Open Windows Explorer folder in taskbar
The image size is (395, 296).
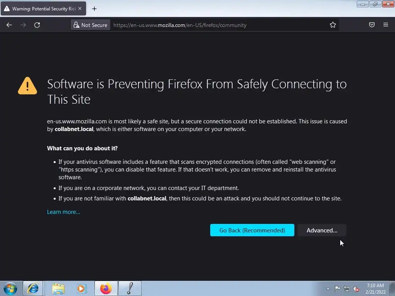(x=58, y=288)
